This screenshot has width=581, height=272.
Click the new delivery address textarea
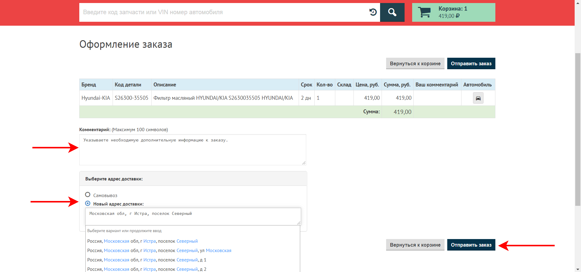pos(193,216)
